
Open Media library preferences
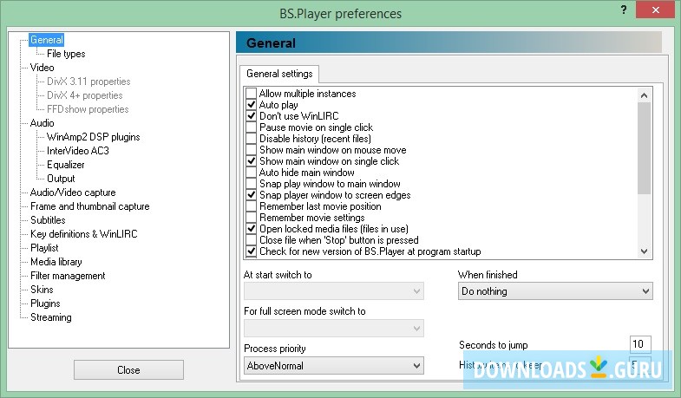pos(56,262)
